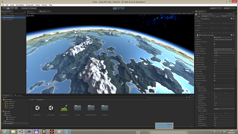Click the Play button
Viewport: 238px width, 134px height.
115,8
